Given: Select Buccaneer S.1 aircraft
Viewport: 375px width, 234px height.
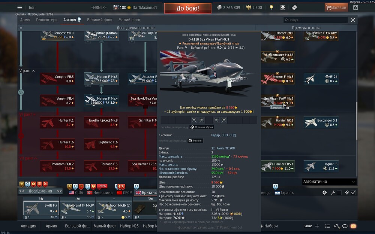Looking at the screenshot, I should (x=321, y=122).
